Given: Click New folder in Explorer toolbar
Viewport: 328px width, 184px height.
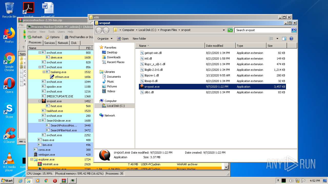Looking at the screenshot, I should point(139,39).
